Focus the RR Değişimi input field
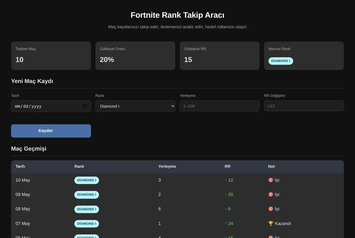Image resolution: width=355 pixels, height=238 pixels. point(304,106)
